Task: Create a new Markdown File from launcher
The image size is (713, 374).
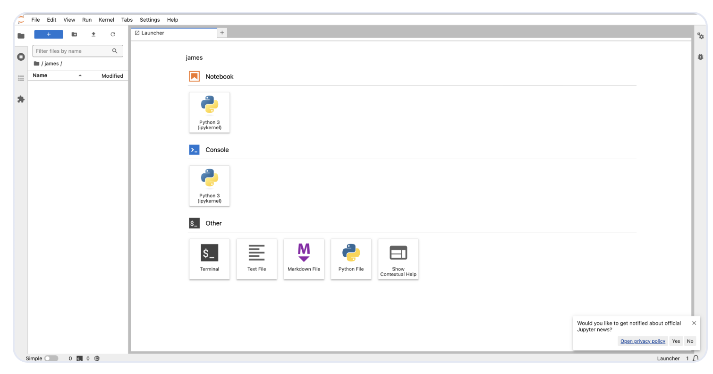Action: 304,259
